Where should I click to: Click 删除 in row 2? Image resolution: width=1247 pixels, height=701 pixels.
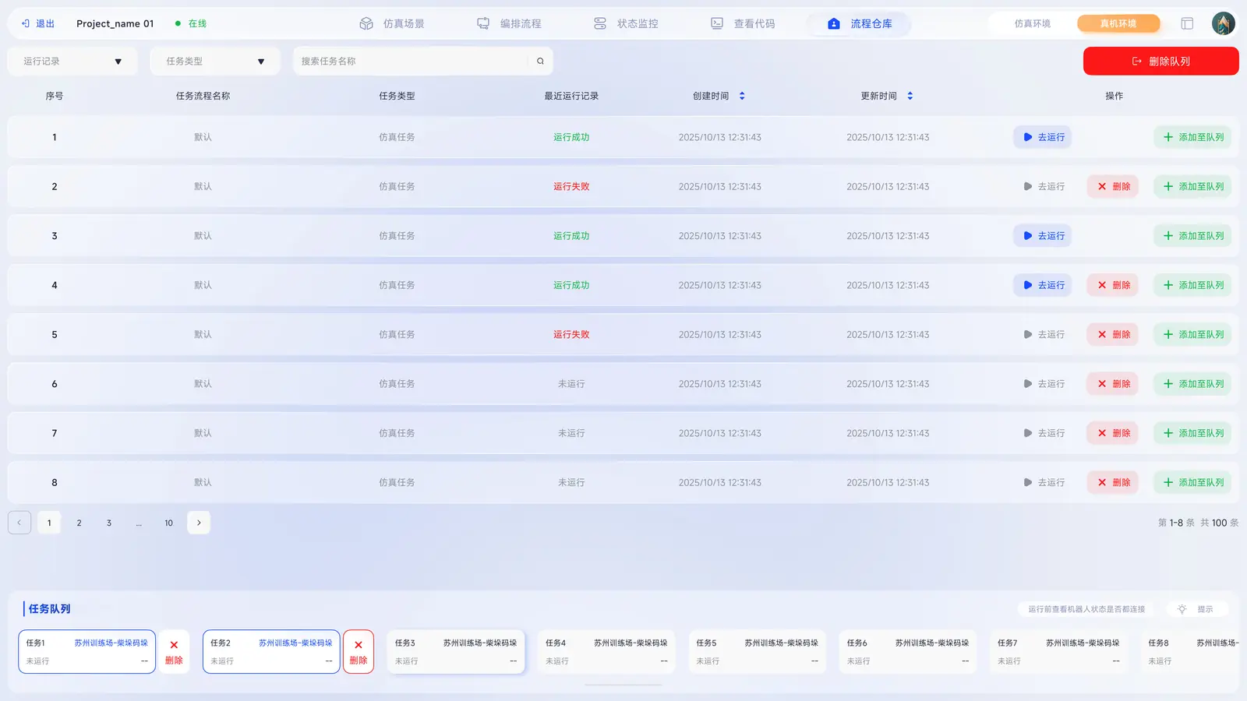pos(1113,187)
